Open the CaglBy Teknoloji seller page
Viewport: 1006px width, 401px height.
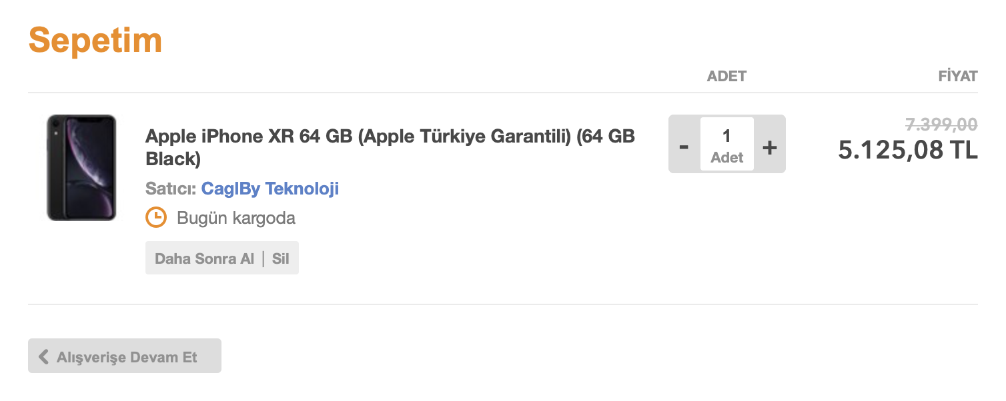pyautogui.click(x=270, y=189)
